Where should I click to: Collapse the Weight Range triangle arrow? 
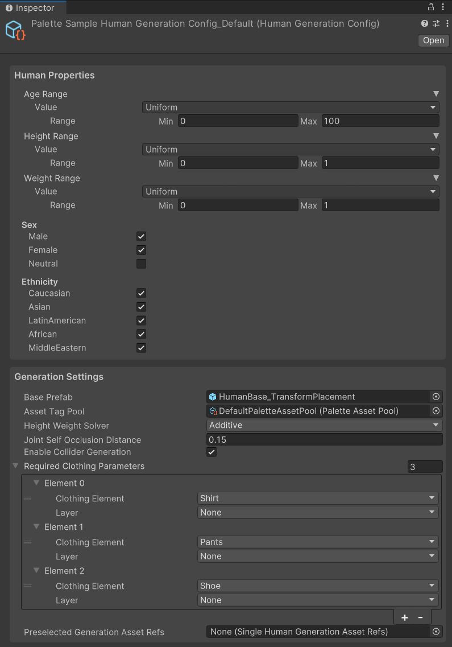436,178
